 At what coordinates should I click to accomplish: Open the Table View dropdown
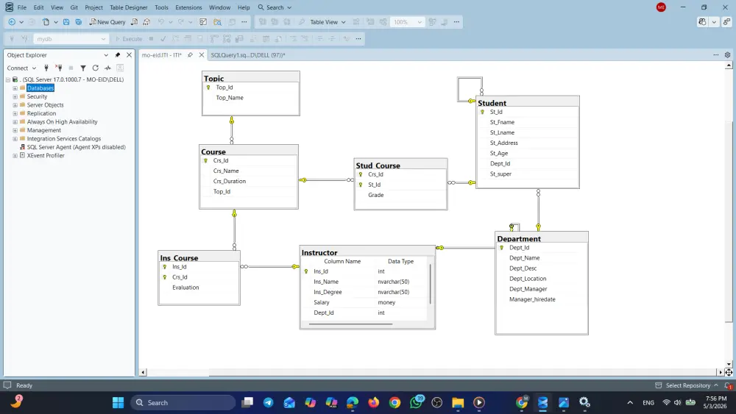pyautogui.click(x=328, y=22)
